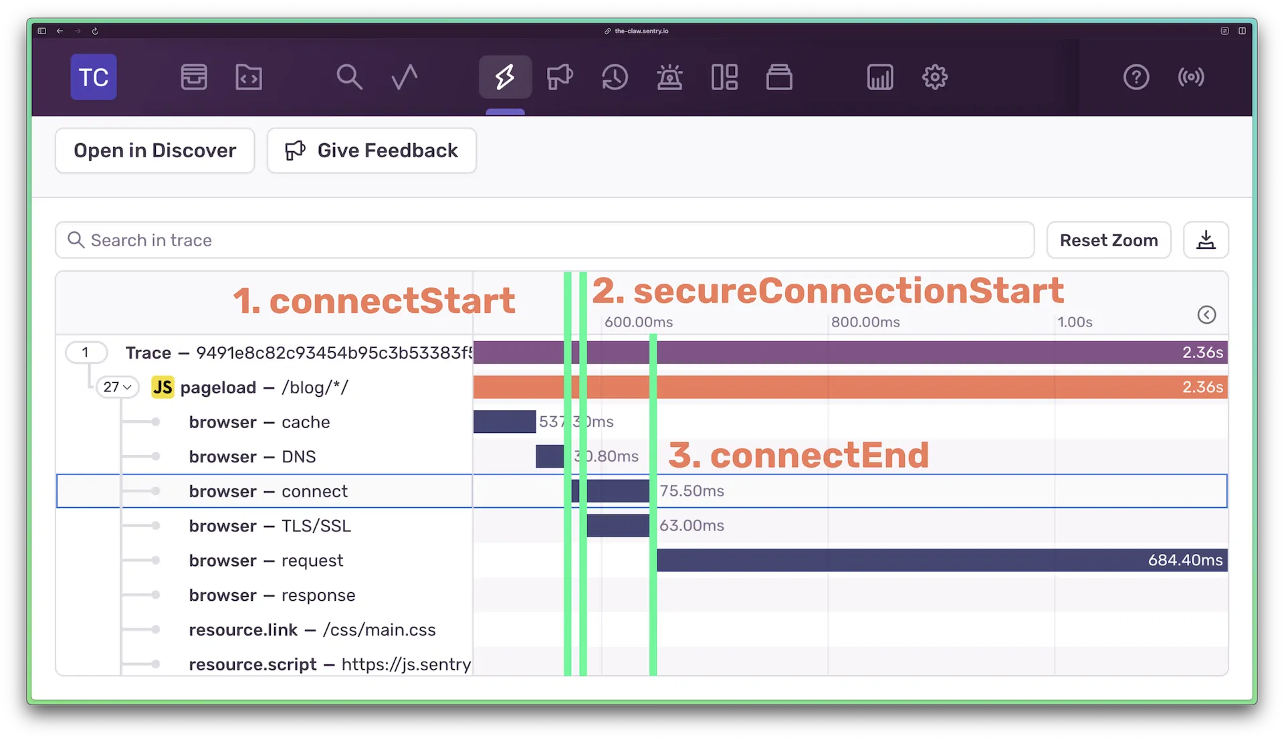The height and width of the screenshot is (740, 1284).
Task: Select the Performance lightning bolt icon
Action: click(505, 77)
